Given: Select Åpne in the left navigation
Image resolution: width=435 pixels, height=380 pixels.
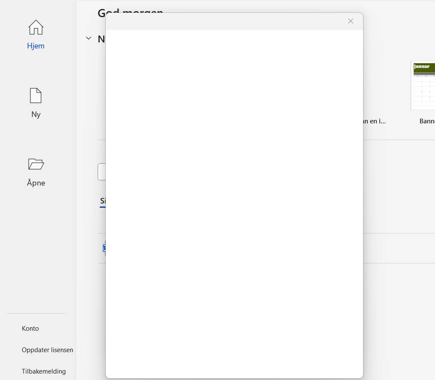Looking at the screenshot, I should tap(36, 183).
